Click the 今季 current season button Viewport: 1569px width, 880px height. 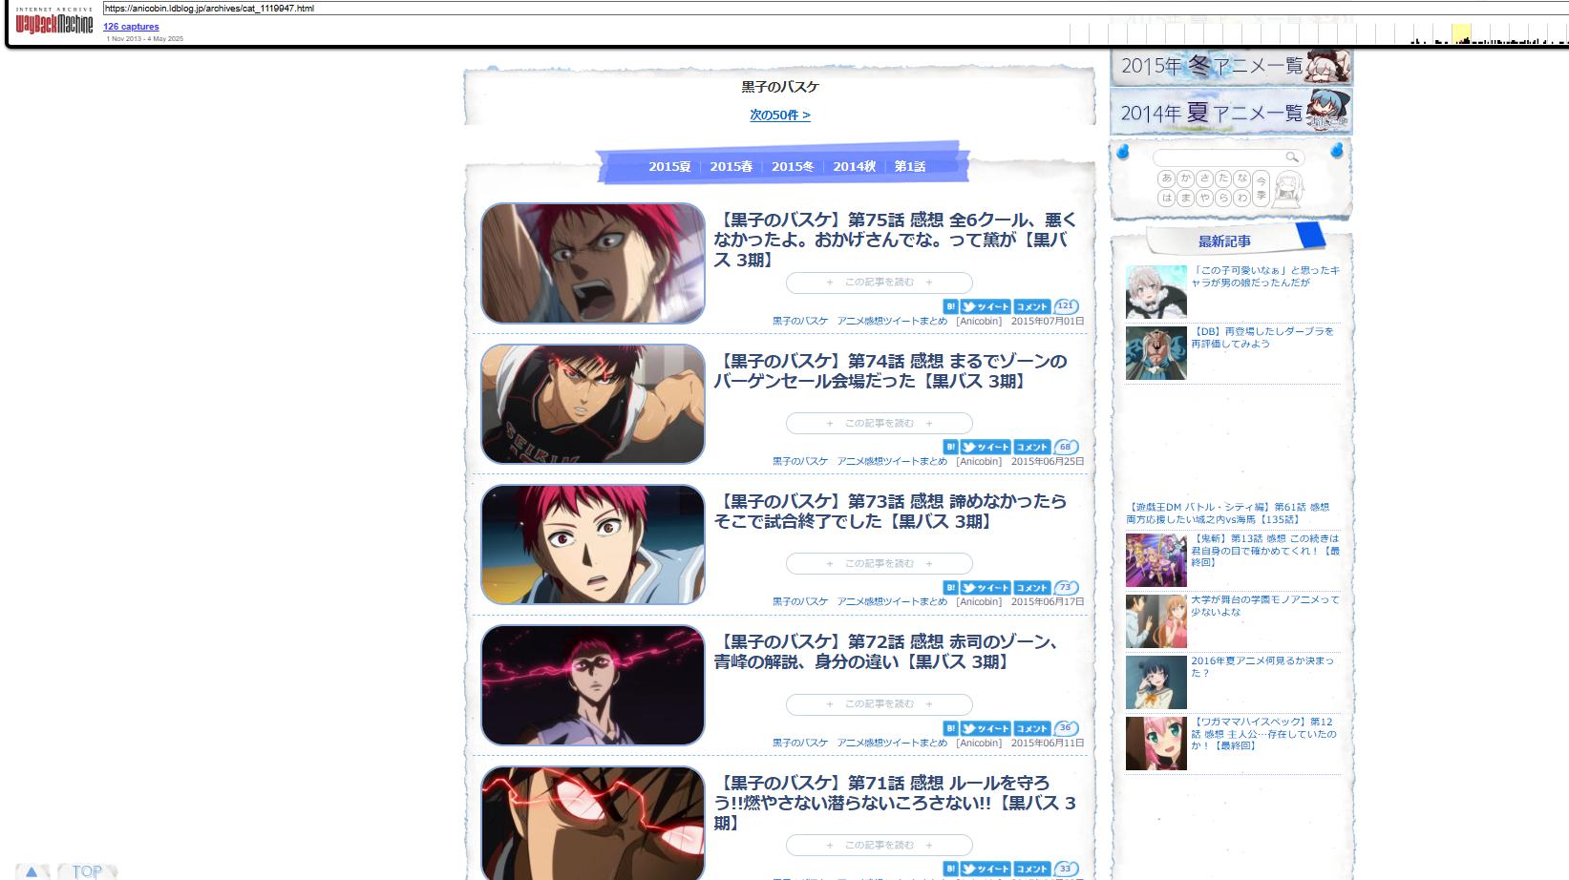click(1261, 188)
